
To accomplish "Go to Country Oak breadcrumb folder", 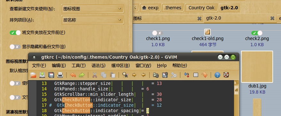I will pyautogui.click(x=201, y=8).
